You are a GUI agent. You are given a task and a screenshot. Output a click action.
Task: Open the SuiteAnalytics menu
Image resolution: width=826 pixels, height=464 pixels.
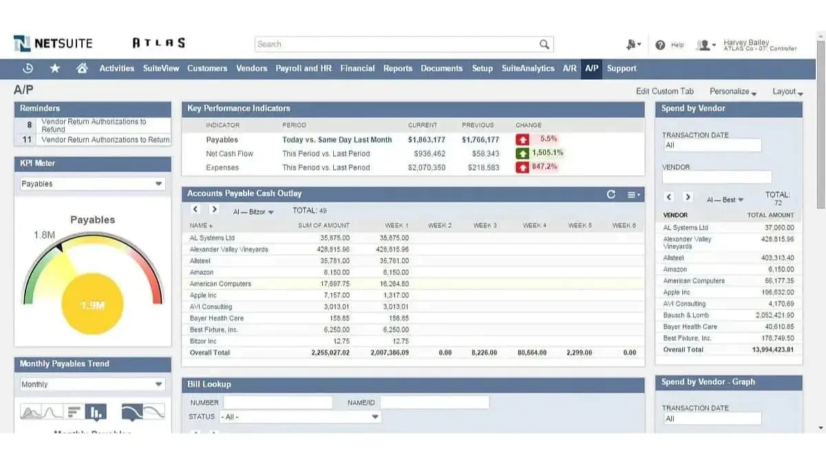coord(528,68)
